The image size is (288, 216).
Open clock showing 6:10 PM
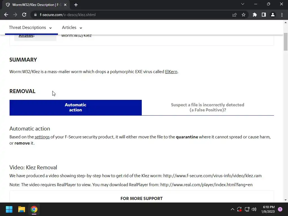268,209
